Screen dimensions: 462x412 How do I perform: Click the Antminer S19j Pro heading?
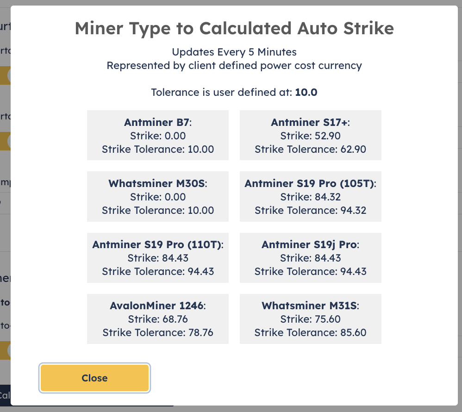point(310,245)
